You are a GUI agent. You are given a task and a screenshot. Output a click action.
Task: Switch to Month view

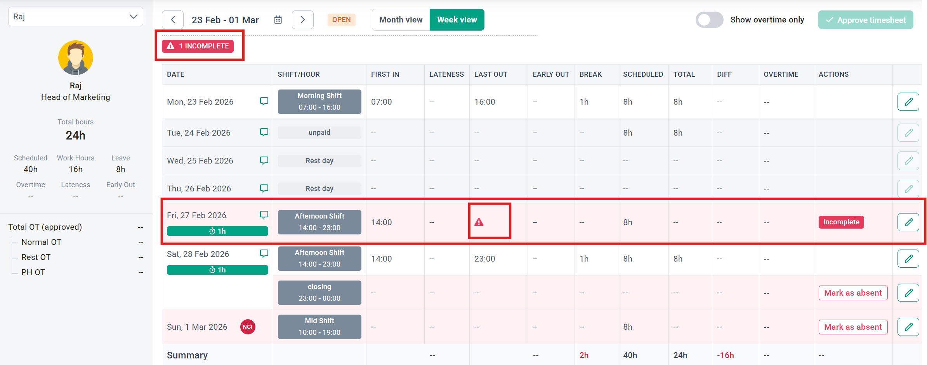tap(401, 20)
